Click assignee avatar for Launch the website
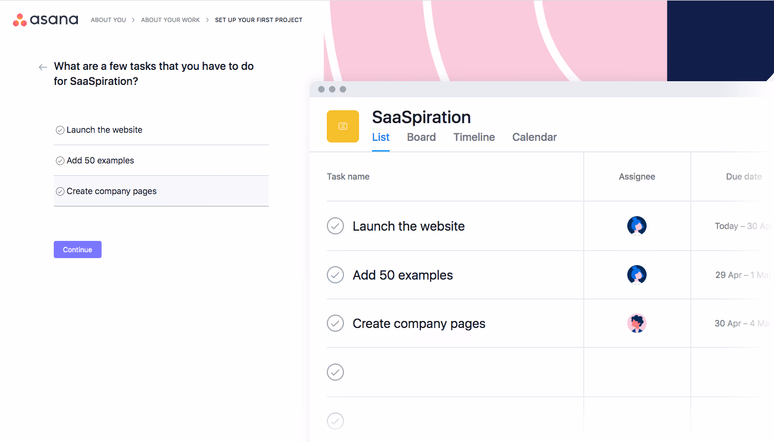 point(637,226)
